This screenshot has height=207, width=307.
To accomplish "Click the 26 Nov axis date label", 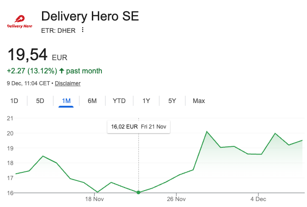I will 176,199.
